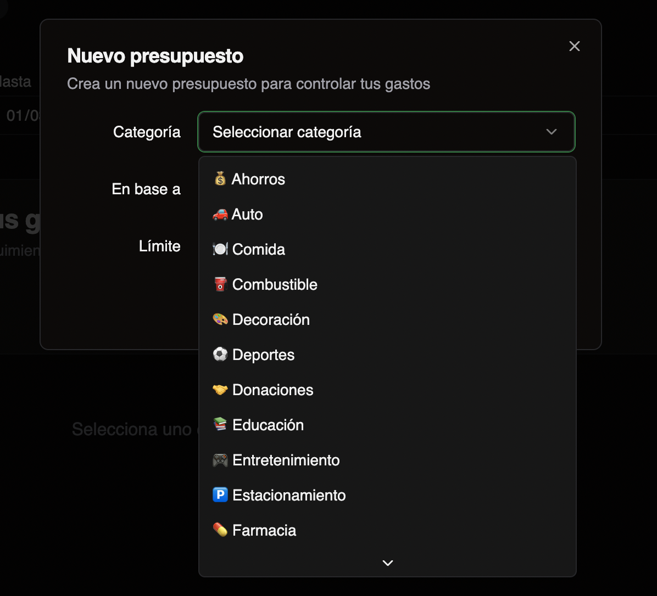The width and height of the screenshot is (657, 596).
Task: Click the money bag Ahorros icon
Action: pyautogui.click(x=220, y=179)
